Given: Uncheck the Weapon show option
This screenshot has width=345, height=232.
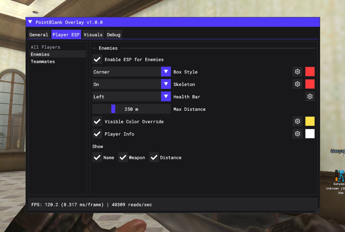Looking at the screenshot, I should [x=123, y=157].
